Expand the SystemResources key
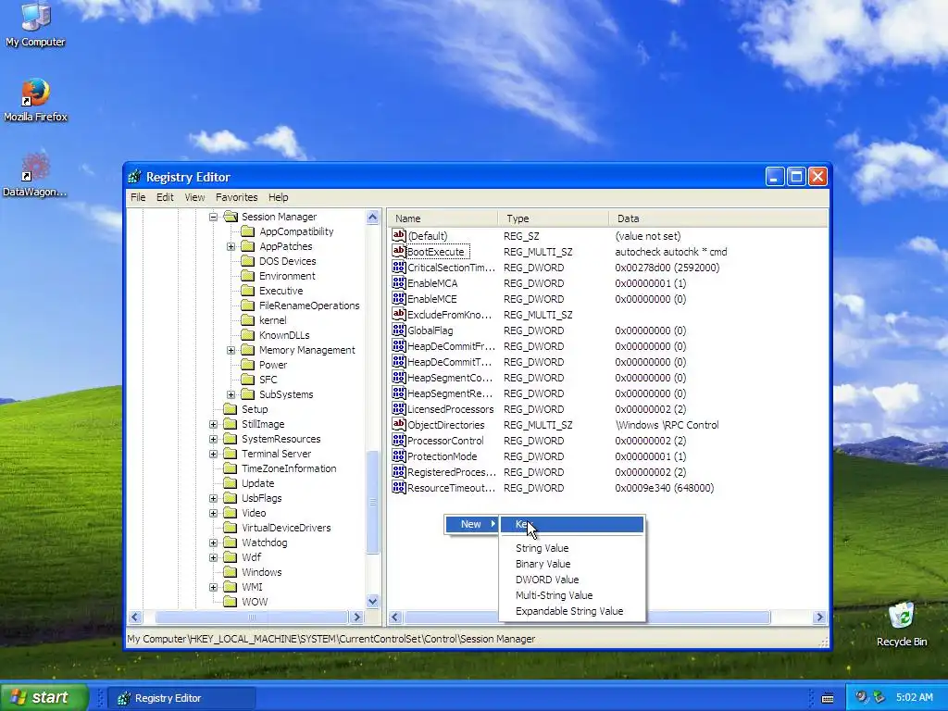 tap(214, 439)
